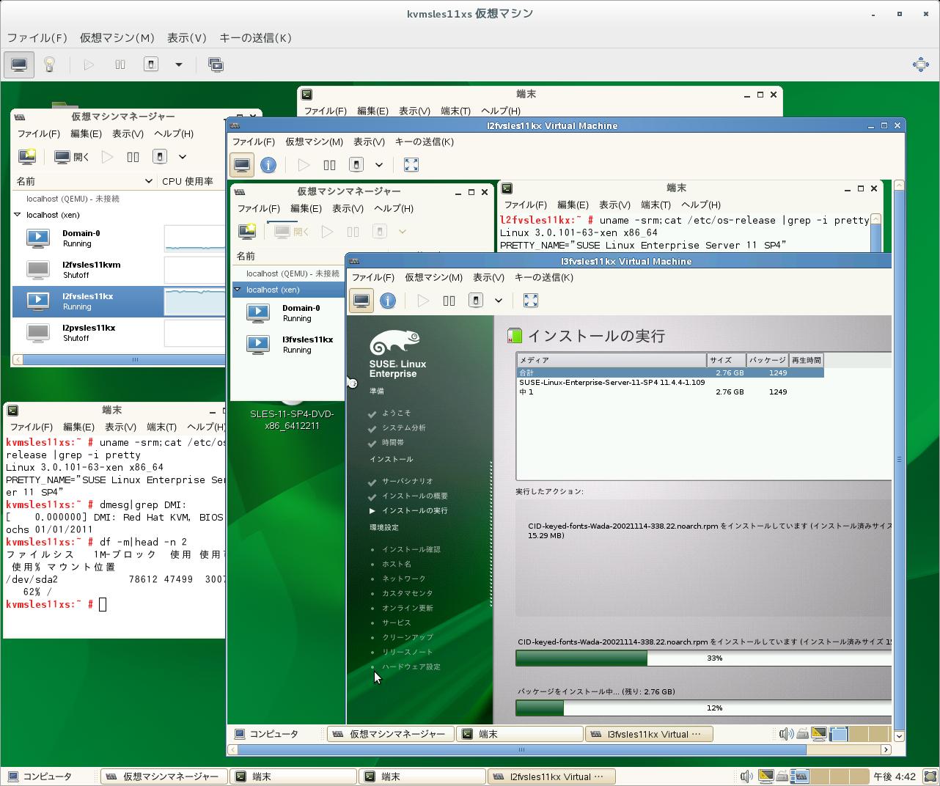Image resolution: width=940 pixels, height=786 pixels.
Task: Select 合計 row in installer package table
Action: 670,372
